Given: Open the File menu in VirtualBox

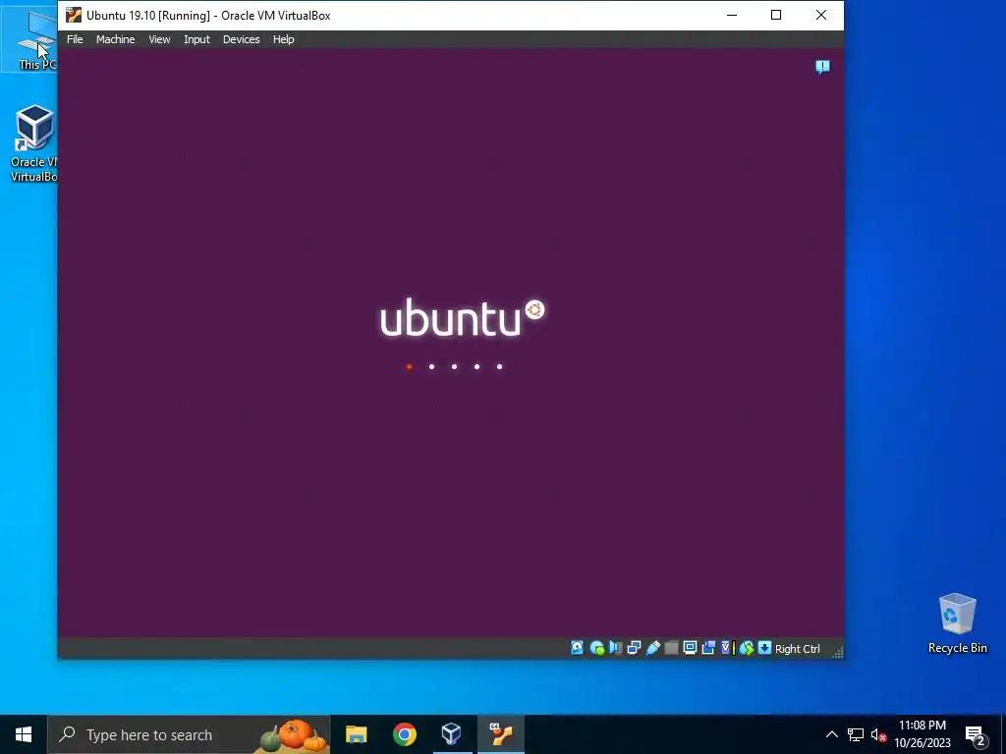Looking at the screenshot, I should click(x=75, y=39).
